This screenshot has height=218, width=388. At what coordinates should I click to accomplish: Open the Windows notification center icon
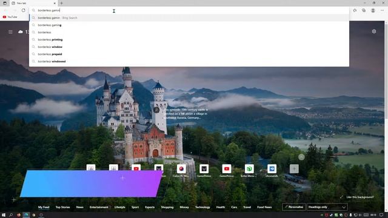[381, 215]
